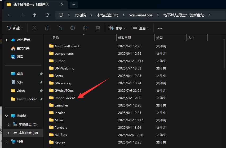226x148 pixels.
Task: Click the pin icon next to 桌面
Action: pos(41,74)
